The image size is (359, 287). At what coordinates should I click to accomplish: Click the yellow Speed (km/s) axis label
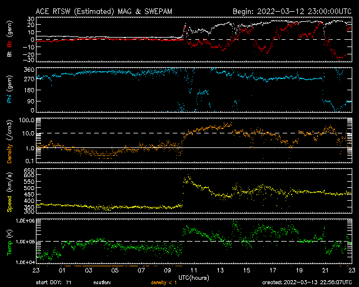(9, 192)
